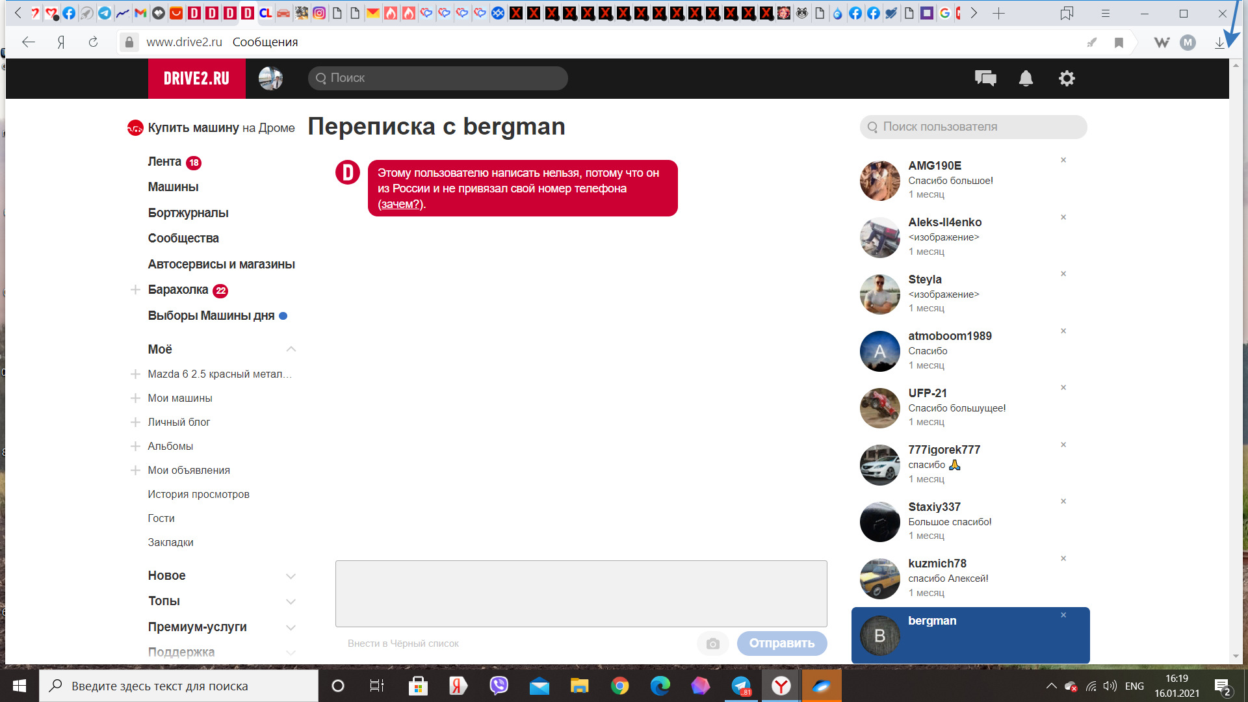This screenshot has width=1248, height=702.
Task: Expand Барахолка with plus icon
Action: [135, 290]
